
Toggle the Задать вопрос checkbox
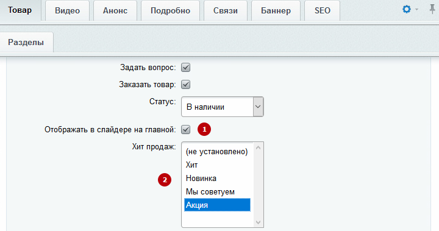pos(185,68)
